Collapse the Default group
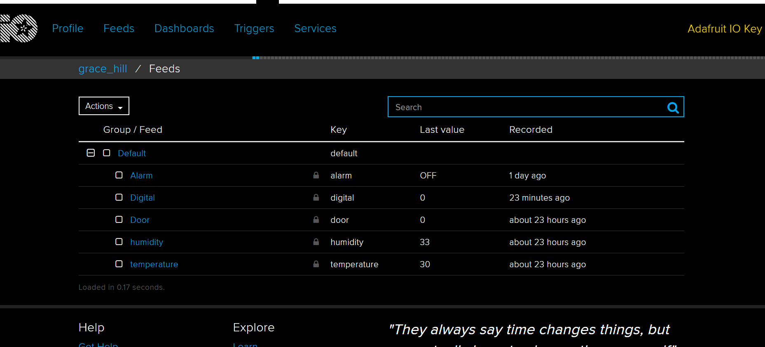This screenshot has height=347, width=765. pos(91,153)
